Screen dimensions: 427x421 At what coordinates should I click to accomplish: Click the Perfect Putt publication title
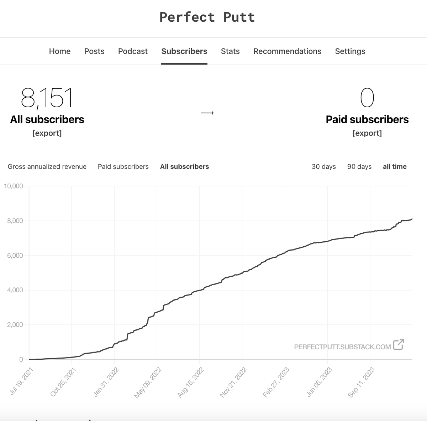coord(207,17)
